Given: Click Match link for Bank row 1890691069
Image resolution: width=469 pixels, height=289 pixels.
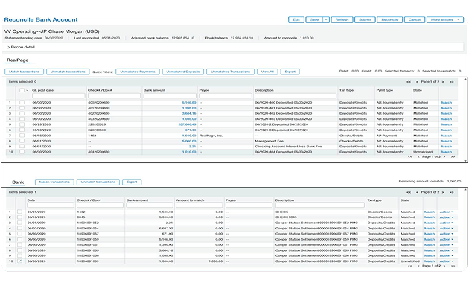Looking at the screenshot, I should 430,261.
